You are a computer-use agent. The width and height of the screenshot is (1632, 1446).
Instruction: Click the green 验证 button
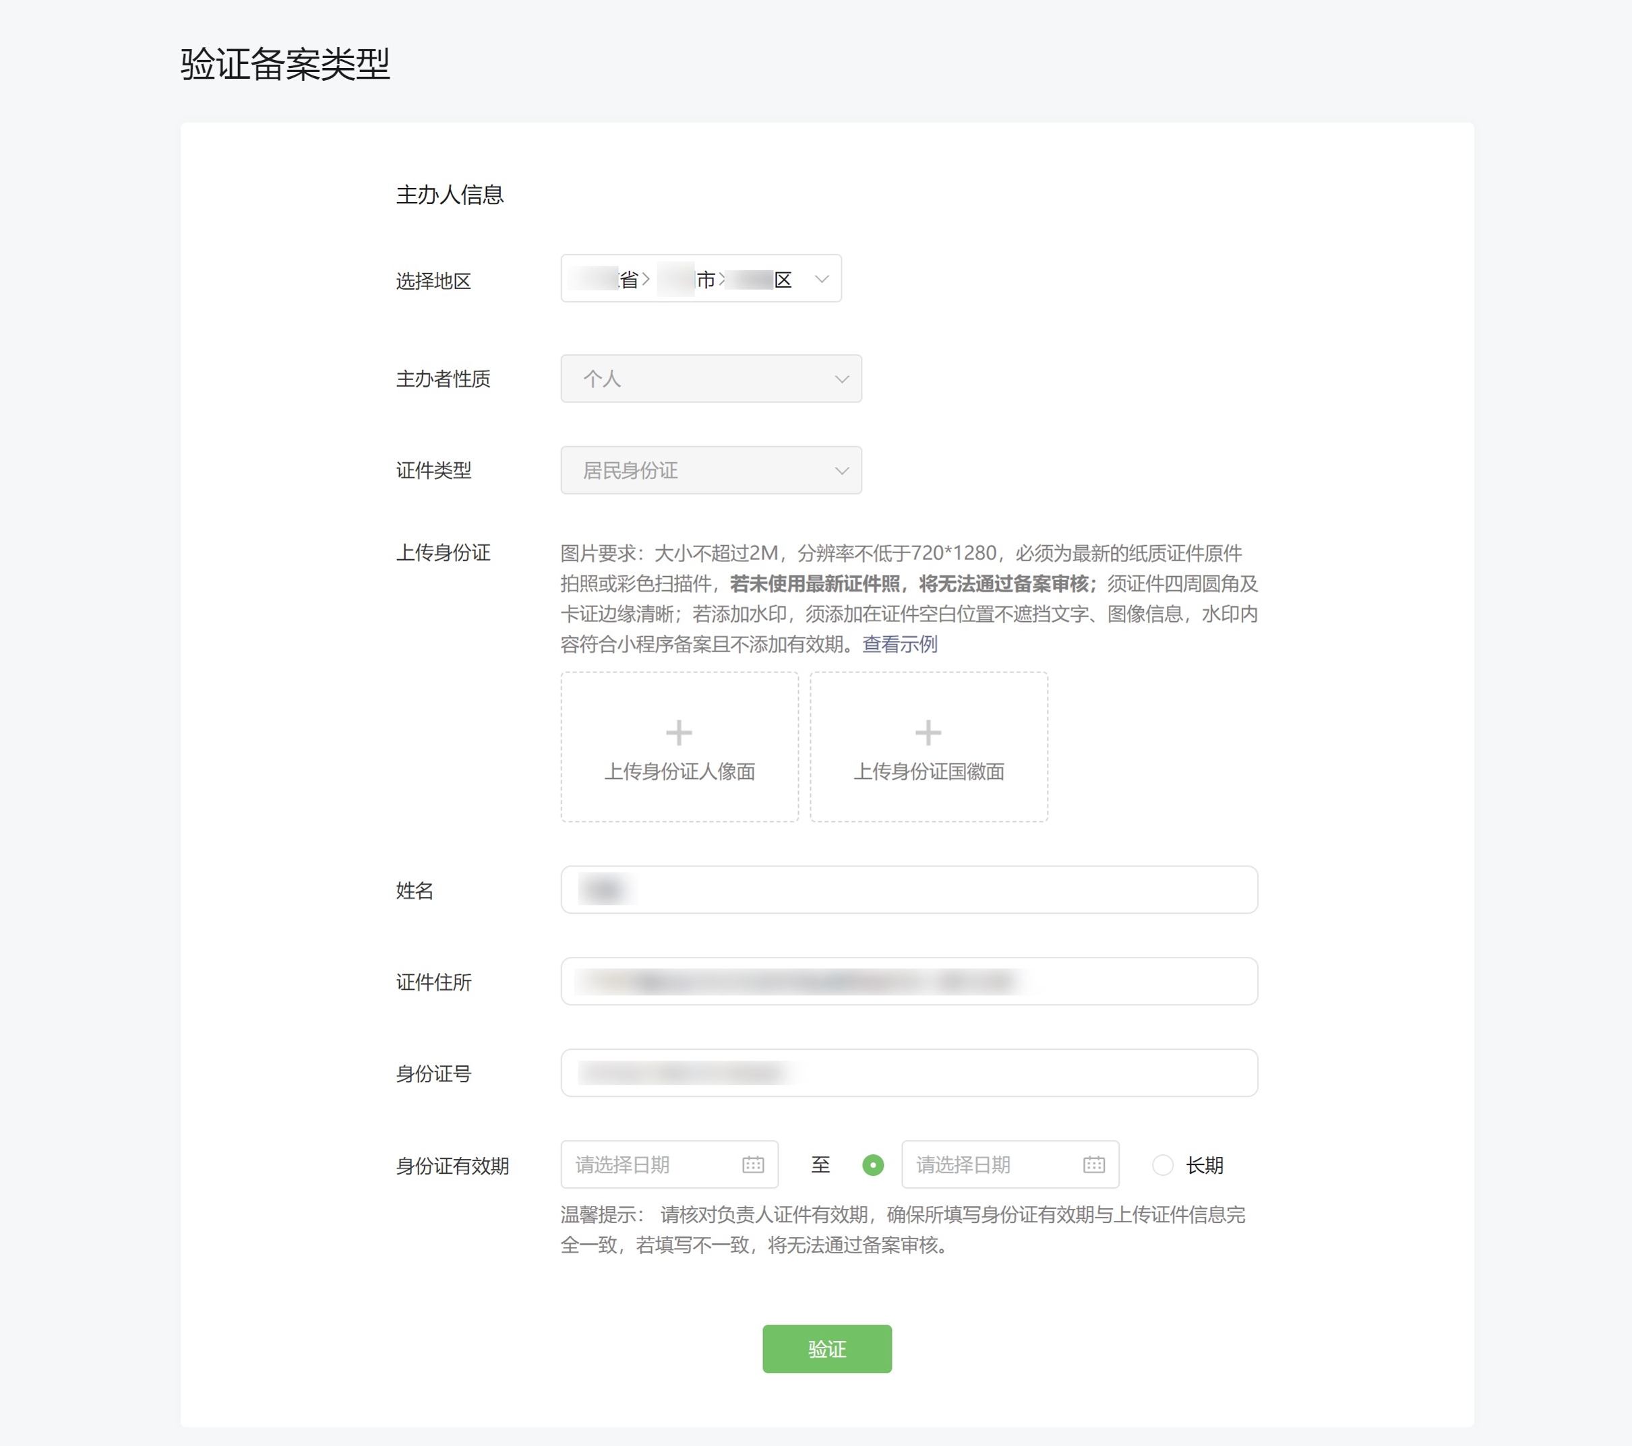tap(826, 1349)
